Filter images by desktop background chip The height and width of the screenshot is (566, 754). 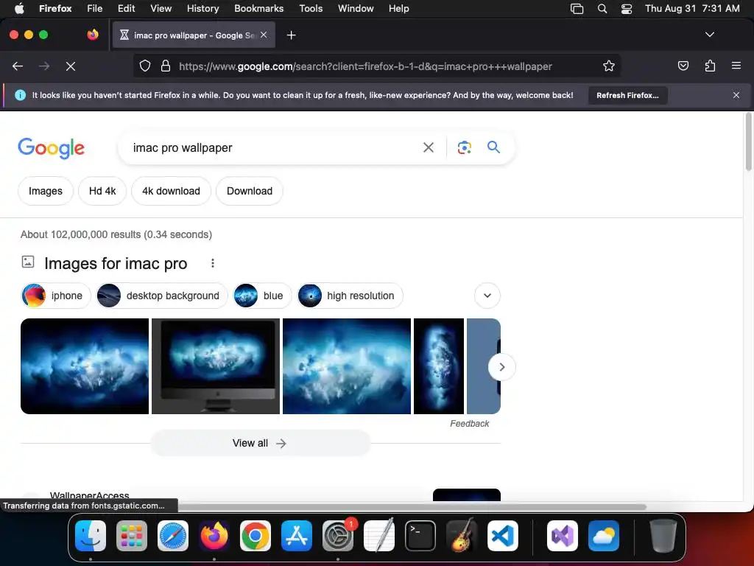(x=161, y=296)
